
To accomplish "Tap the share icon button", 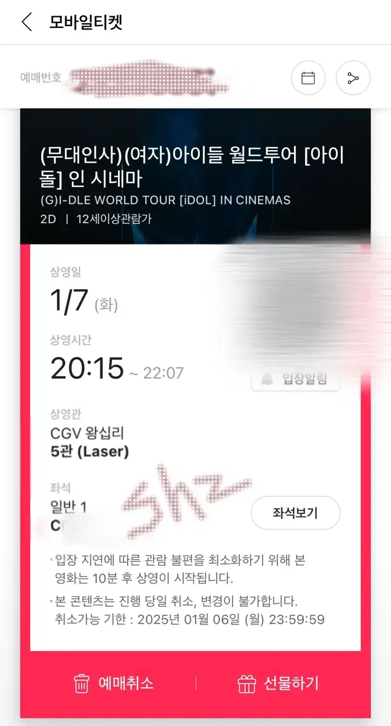I will click(353, 78).
